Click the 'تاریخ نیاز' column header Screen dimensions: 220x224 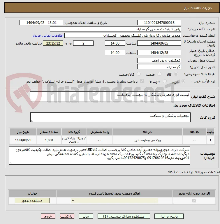click(x=23, y=132)
